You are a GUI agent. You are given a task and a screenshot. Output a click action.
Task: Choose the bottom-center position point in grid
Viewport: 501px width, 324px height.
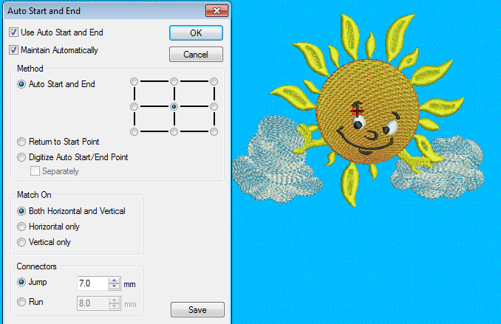tap(174, 131)
